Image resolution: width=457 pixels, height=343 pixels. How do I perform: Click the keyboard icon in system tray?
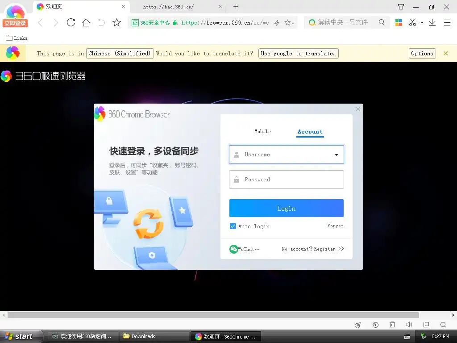pos(407,337)
